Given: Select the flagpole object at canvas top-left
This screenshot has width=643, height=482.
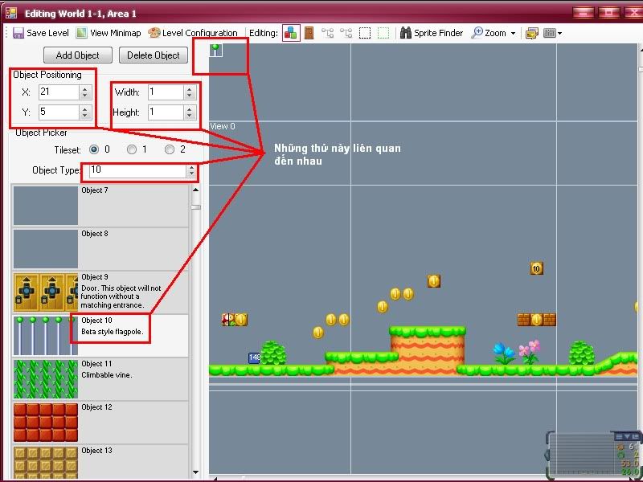Looking at the screenshot, I should pyautogui.click(x=216, y=51).
